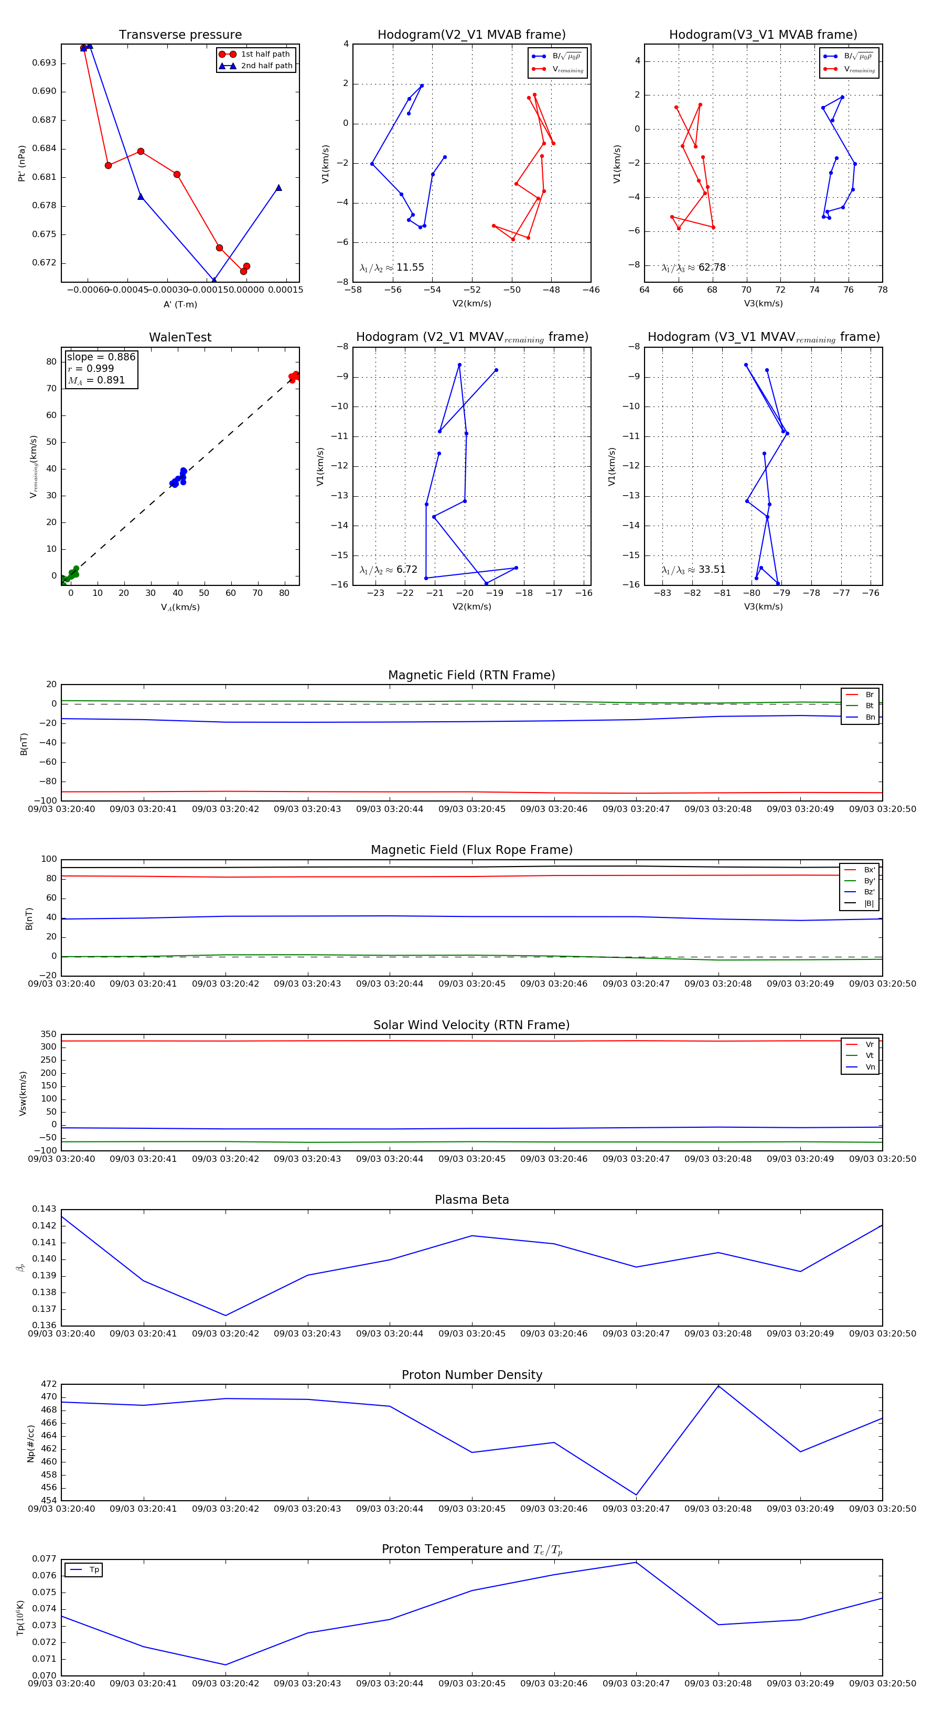Click 'Magnetic Field (Flux Rope Frame)' title
The width and height of the screenshot is (944, 1731).
pyautogui.click(x=471, y=850)
